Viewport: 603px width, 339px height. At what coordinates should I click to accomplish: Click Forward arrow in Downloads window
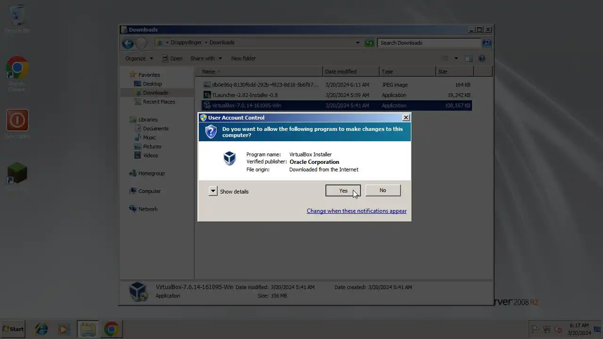141,43
